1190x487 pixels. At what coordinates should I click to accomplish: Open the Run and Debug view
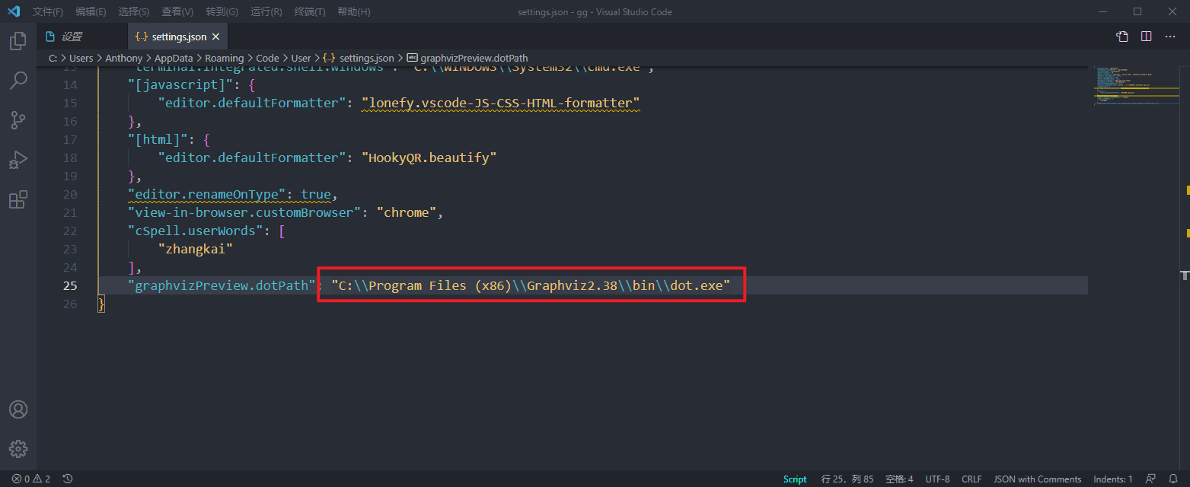click(x=18, y=160)
